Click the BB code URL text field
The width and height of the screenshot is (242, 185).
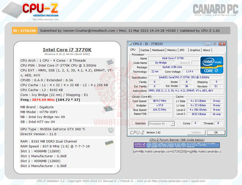click(x=177, y=151)
